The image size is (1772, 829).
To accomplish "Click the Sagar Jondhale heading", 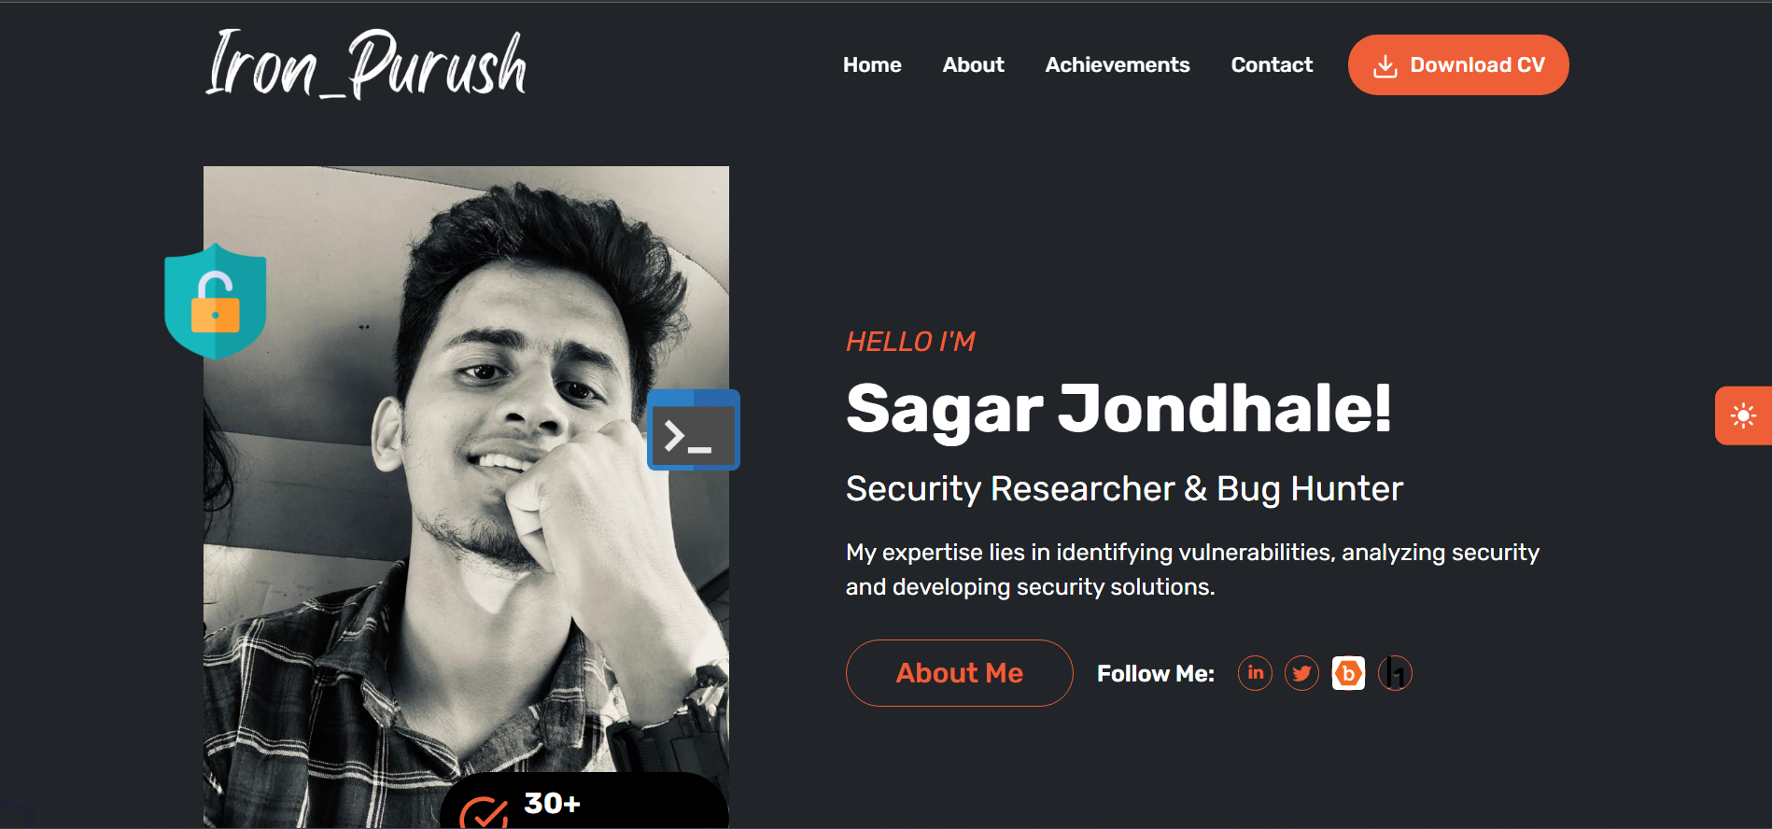I will click(1118, 409).
